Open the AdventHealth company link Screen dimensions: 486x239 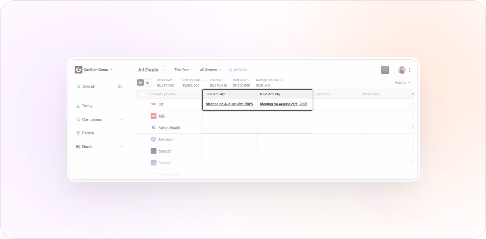coord(169,128)
